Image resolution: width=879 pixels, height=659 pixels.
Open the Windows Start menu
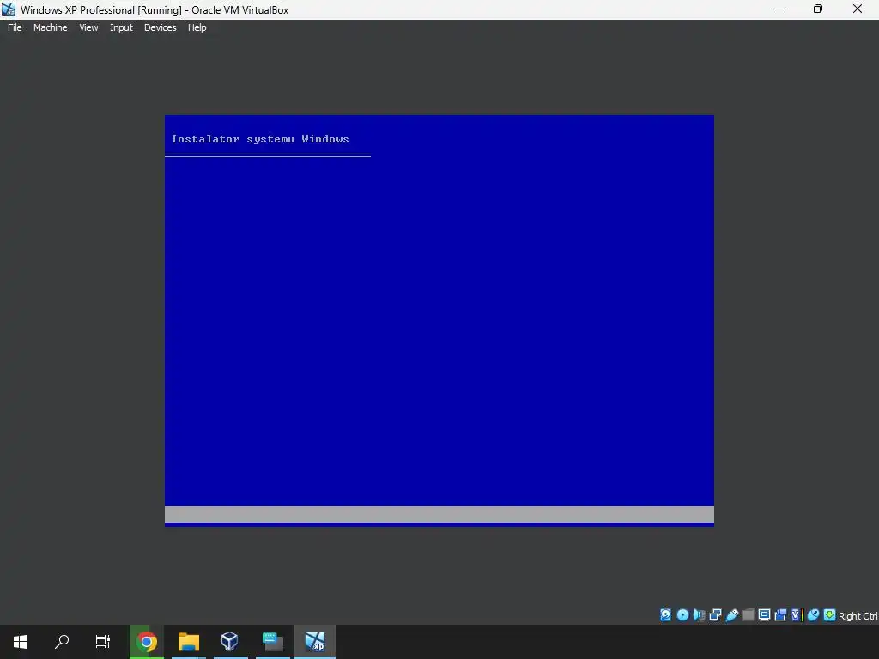point(21,642)
